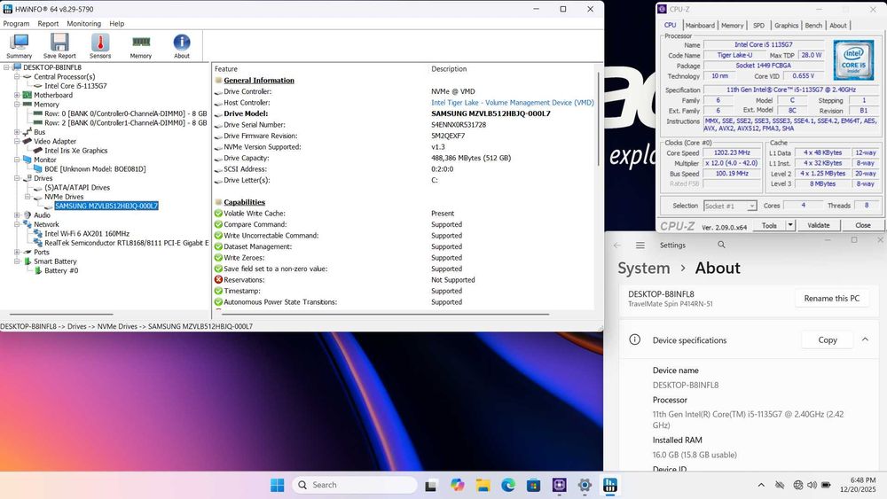This screenshot has width=887, height=499.
Task: Switch to the Memory tab in CPU-Z
Action: click(732, 26)
